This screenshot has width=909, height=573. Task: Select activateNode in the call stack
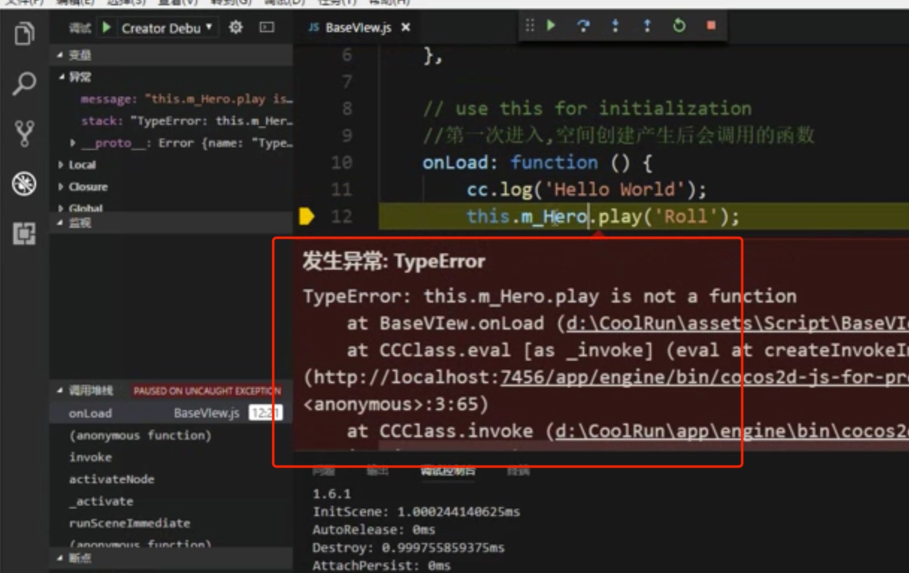(x=111, y=479)
